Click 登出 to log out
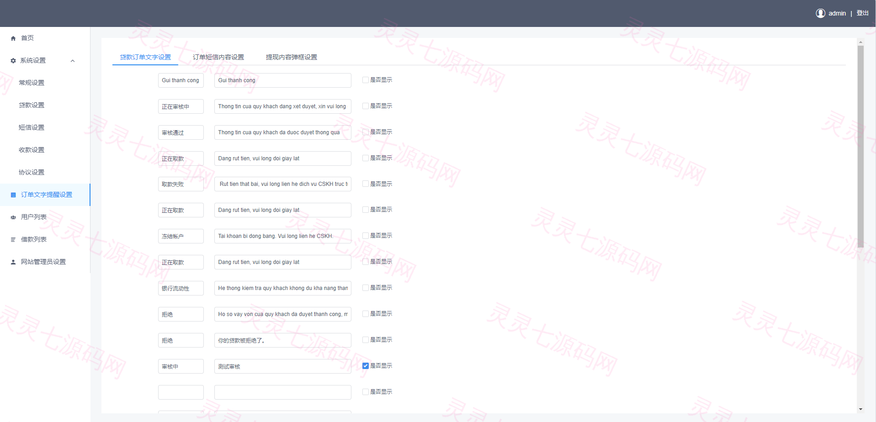The width and height of the screenshot is (876, 422). [862, 13]
